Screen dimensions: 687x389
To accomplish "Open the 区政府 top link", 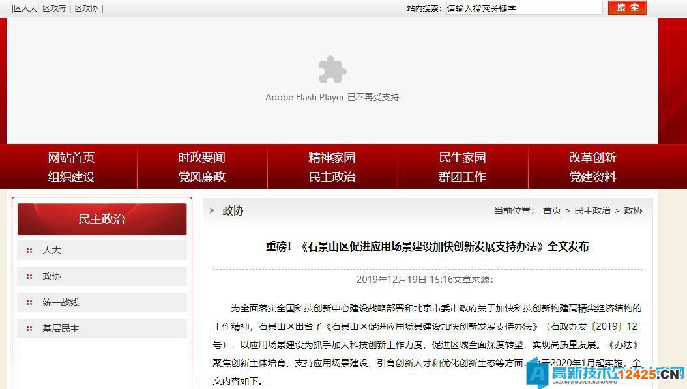I will click(x=54, y=8).
